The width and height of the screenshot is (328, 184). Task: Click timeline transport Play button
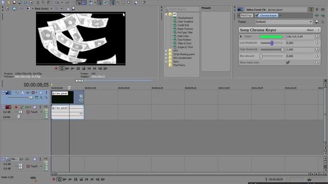[x=70, y=179]
